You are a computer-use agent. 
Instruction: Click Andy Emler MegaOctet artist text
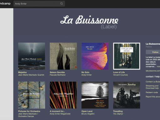60,114
